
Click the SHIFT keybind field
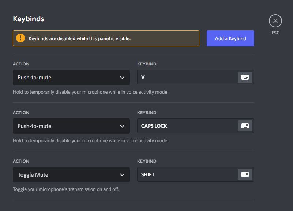pos(187,175)
